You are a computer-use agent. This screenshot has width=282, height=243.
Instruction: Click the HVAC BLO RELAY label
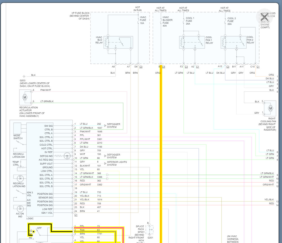99,40
